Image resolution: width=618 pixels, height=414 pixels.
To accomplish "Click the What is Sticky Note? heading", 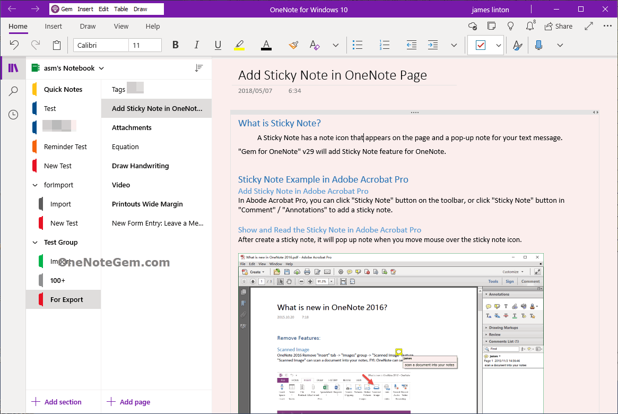I will point(280,124).
